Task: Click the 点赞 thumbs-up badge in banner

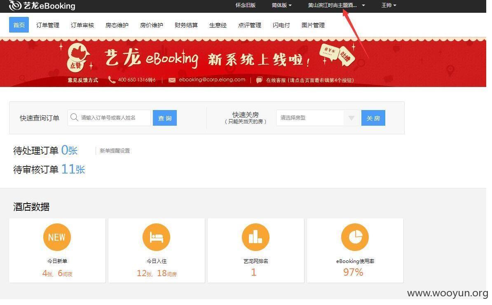Action: point(77,57)
